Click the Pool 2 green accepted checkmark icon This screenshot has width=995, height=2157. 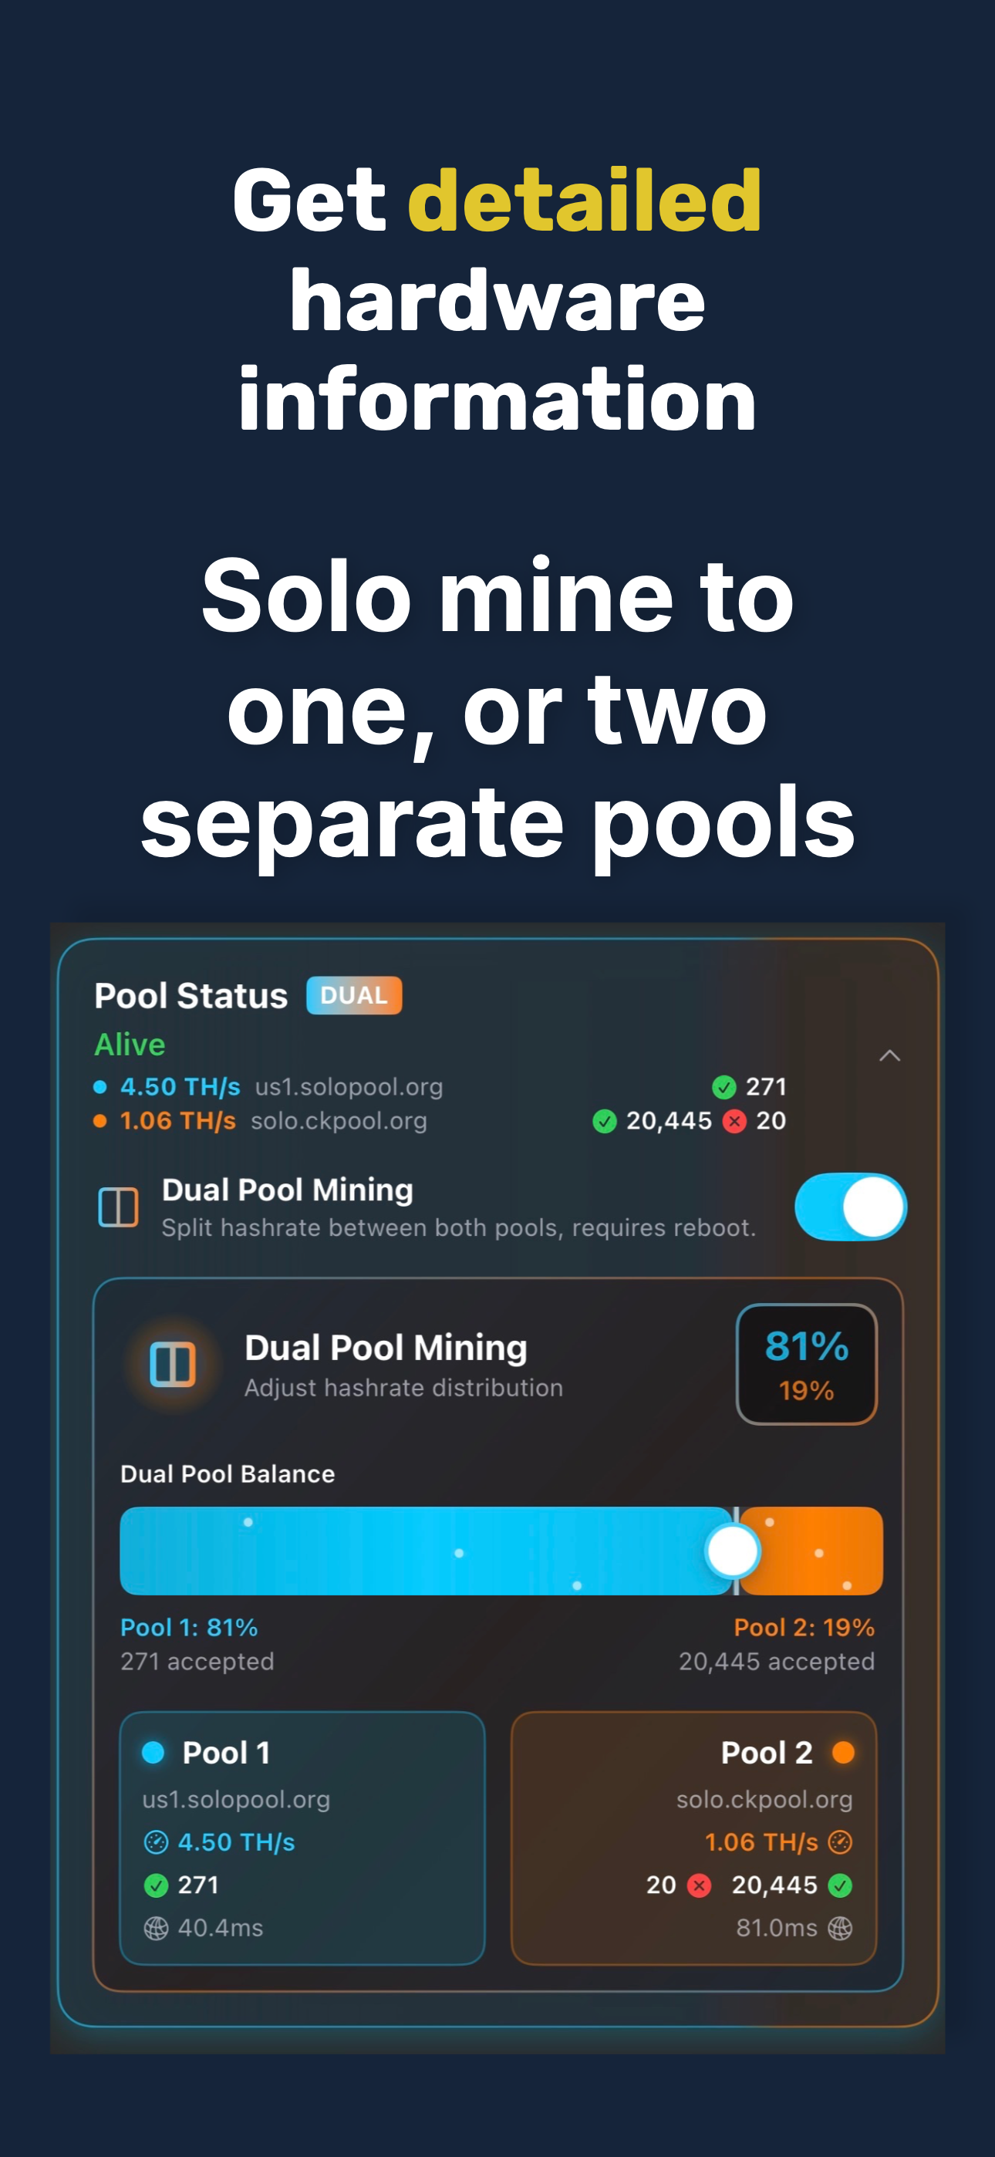(x=840, y=1885)
